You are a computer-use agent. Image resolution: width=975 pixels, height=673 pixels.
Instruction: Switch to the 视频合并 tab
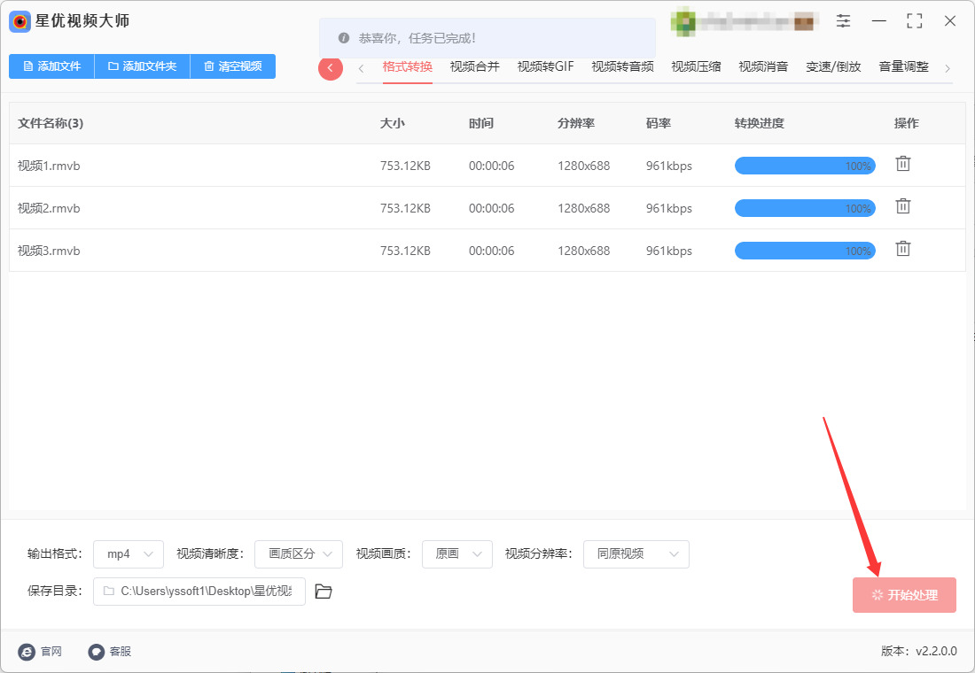(x=475, y=67)
